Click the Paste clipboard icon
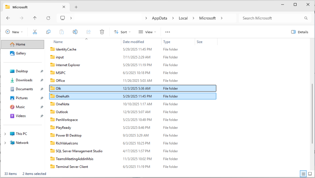The image size is (315, 178). click(62, 32)
